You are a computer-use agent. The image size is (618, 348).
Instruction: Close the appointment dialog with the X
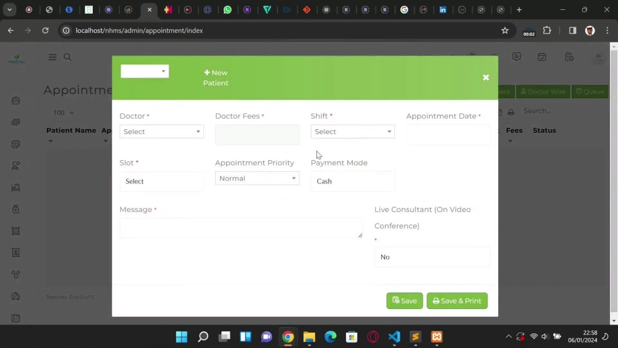click(486, 78)
